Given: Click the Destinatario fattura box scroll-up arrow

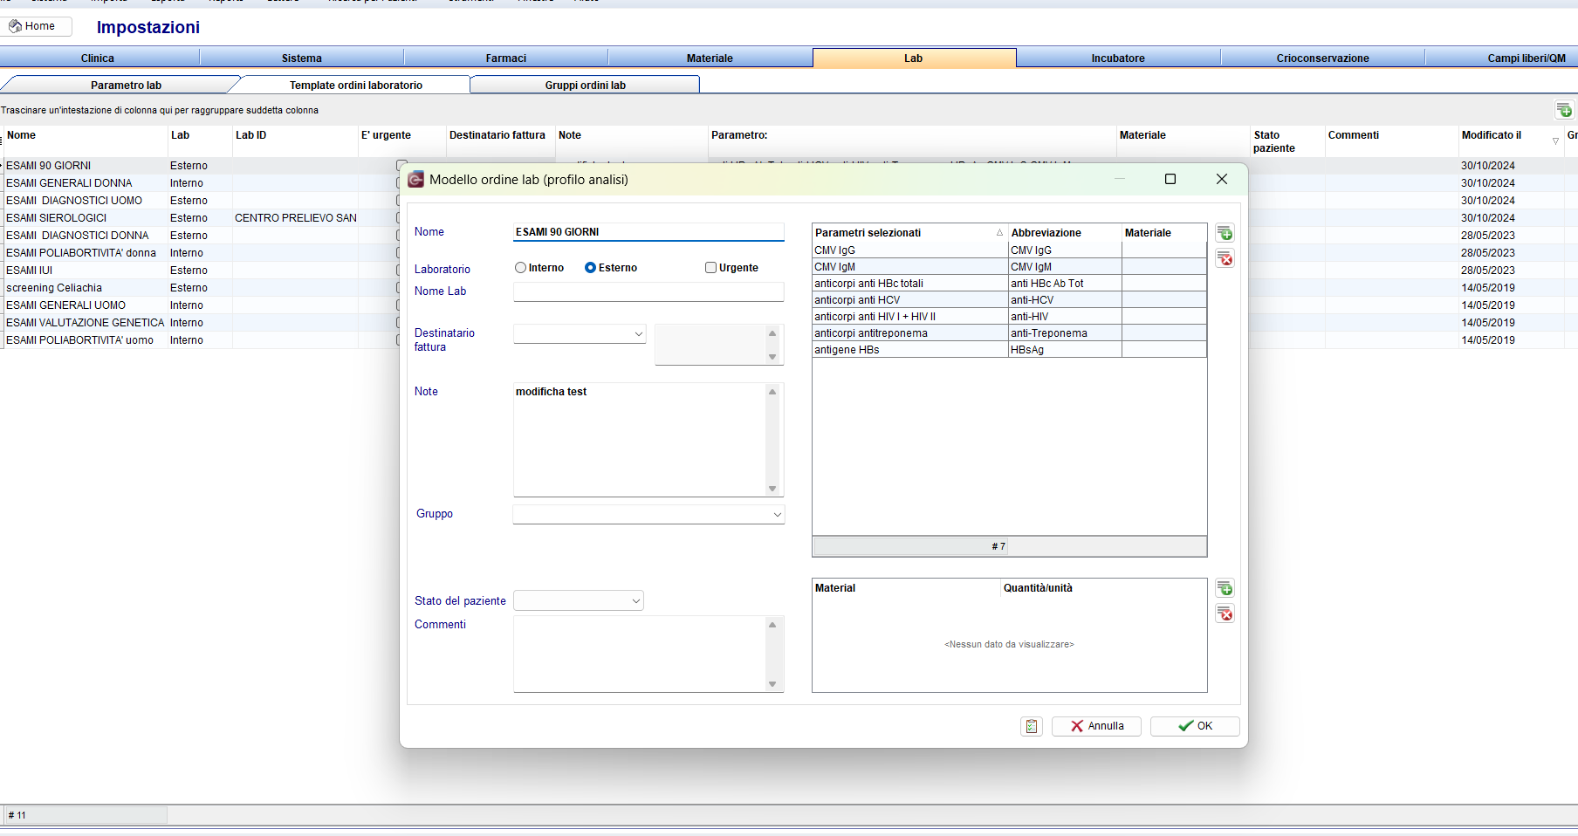Looking at the screenshot, I should click(x=772, y=333).
